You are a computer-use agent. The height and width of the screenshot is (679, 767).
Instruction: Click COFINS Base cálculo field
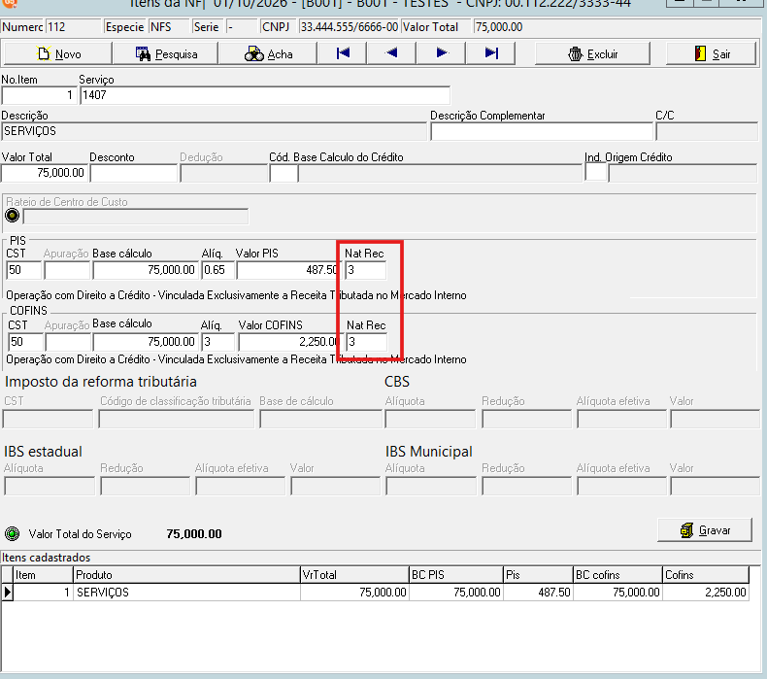(146, 342)
